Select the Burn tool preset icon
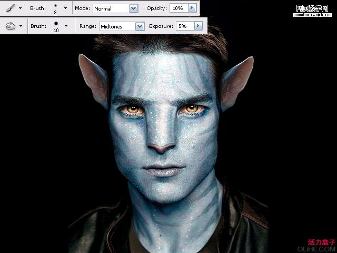 [x=11, y=26]
